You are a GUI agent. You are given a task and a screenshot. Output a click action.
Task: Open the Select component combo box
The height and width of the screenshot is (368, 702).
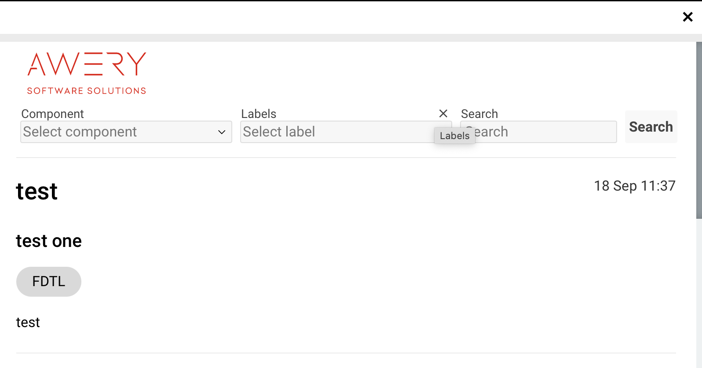pos(119,132)
